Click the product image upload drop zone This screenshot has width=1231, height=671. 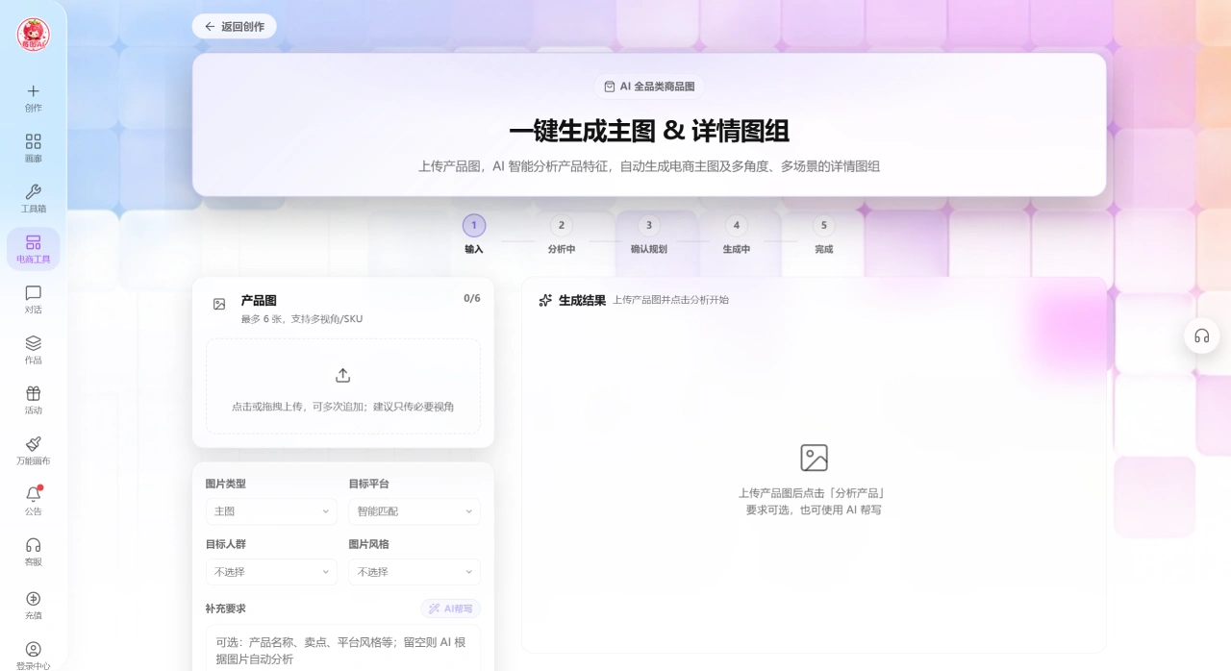pyautogui.click(x=343, y=386)
